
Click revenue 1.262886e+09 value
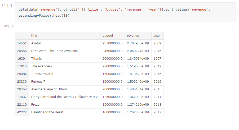point(138,112)
